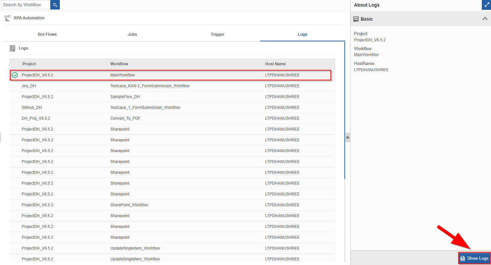Click the Show Logs button
The image size is (491, 265).
click(x=475, y=258)
